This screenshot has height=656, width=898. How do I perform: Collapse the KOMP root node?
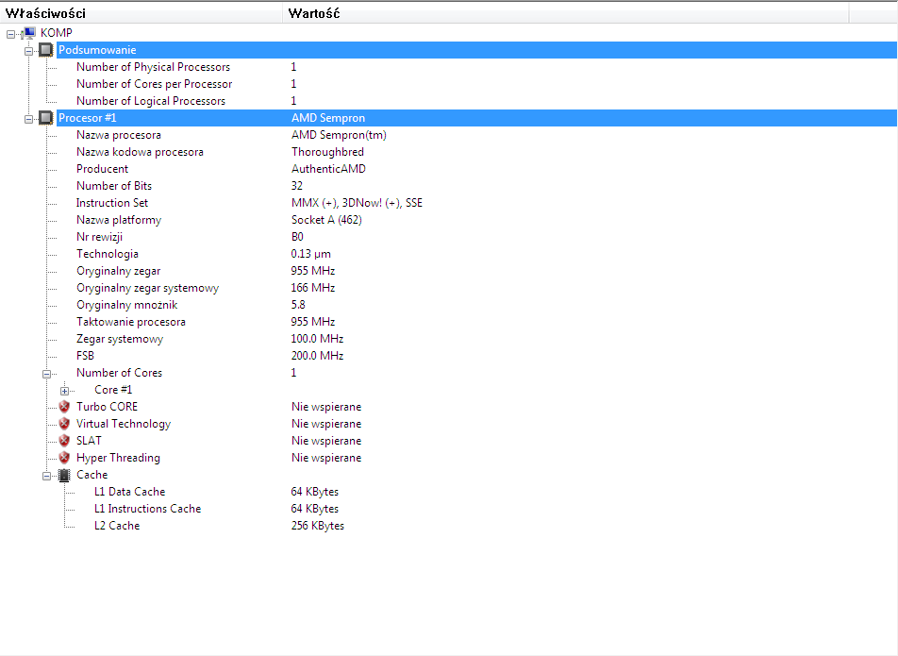tap(10, 34)
